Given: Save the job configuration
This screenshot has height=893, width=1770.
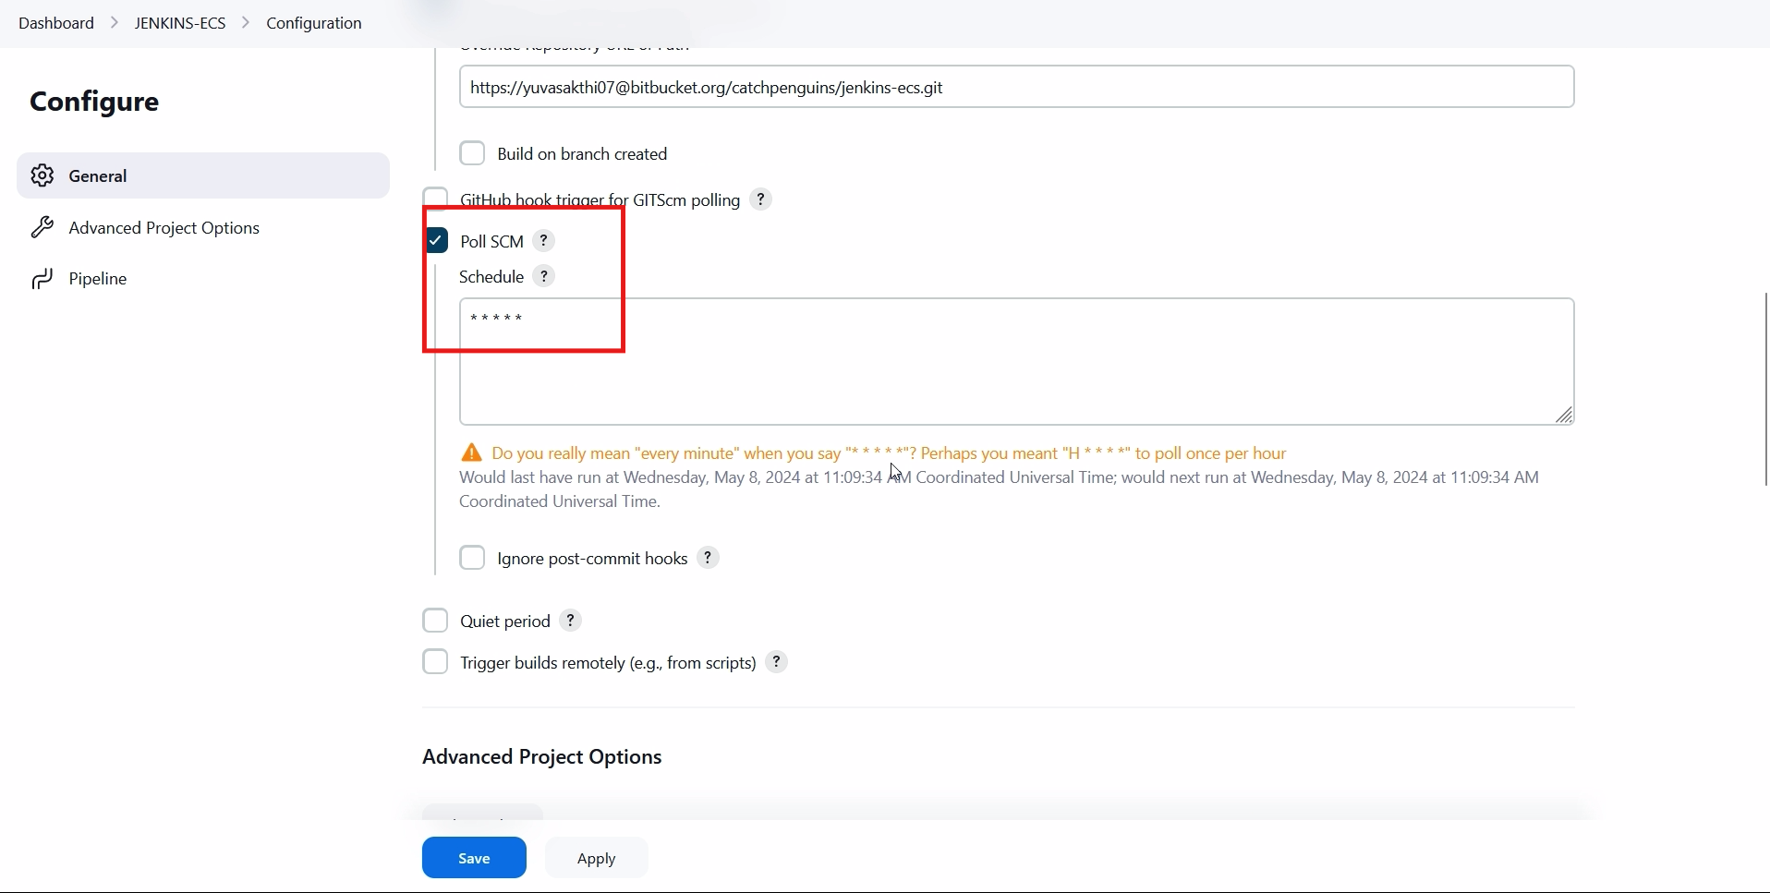Looking at the screenshot, I should coord(474,858).
